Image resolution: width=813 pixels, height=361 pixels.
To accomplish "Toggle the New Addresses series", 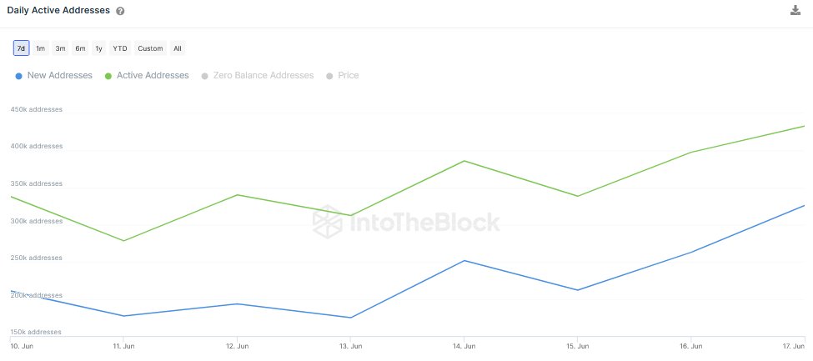I will [58, 76].
